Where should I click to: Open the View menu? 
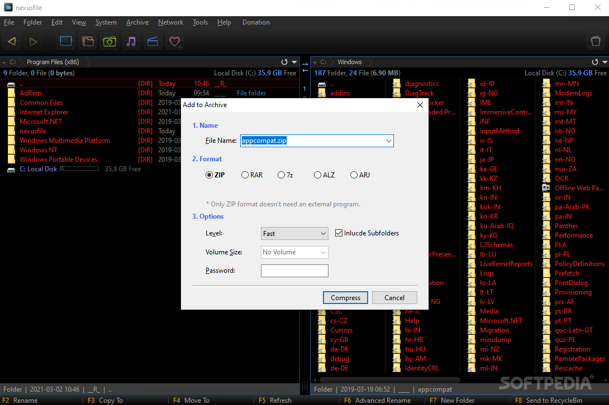tap(79, 22)
